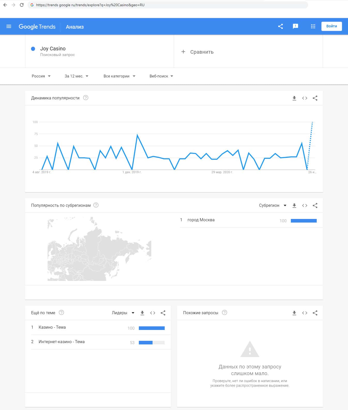
Task: Click the Войти sign-in button
Action: [x=331, y=26]
